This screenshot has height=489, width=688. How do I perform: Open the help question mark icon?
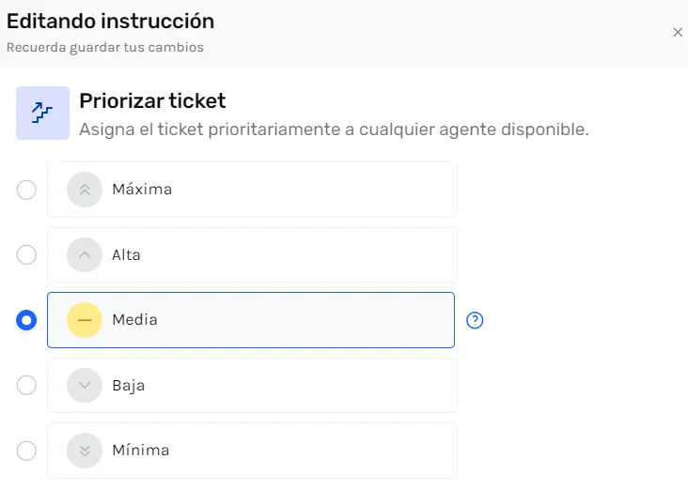coord(476,321)
